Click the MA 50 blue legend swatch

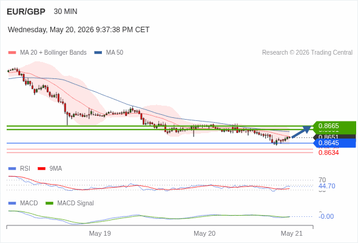[98, 53]
